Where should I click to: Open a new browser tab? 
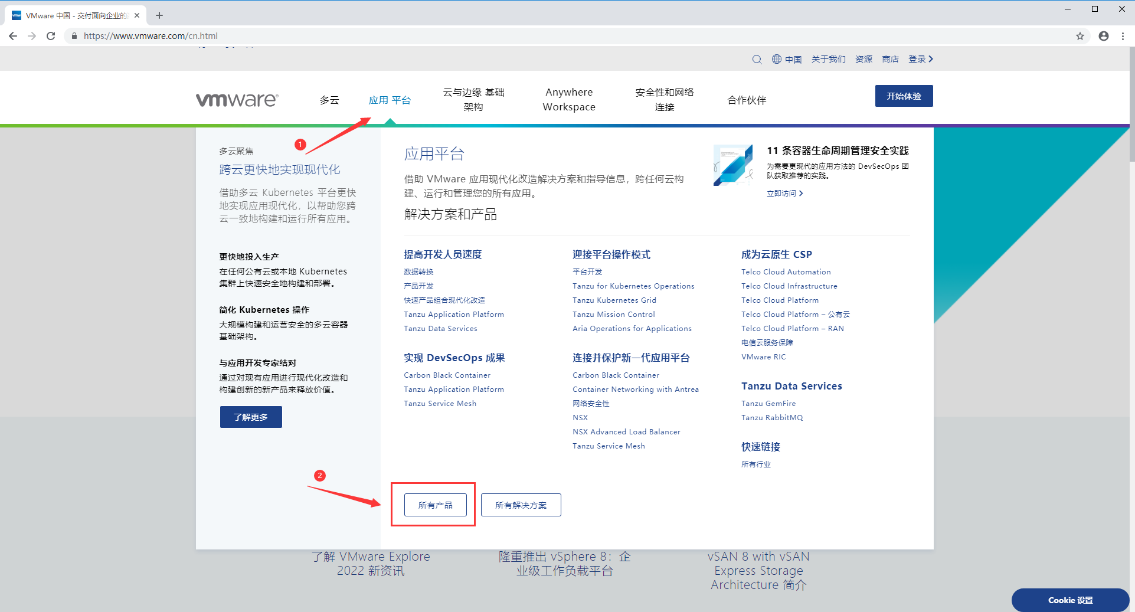[x=159, y=15]
